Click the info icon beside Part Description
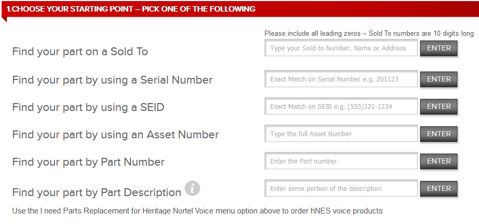479x224 pixels. [192, 188]
